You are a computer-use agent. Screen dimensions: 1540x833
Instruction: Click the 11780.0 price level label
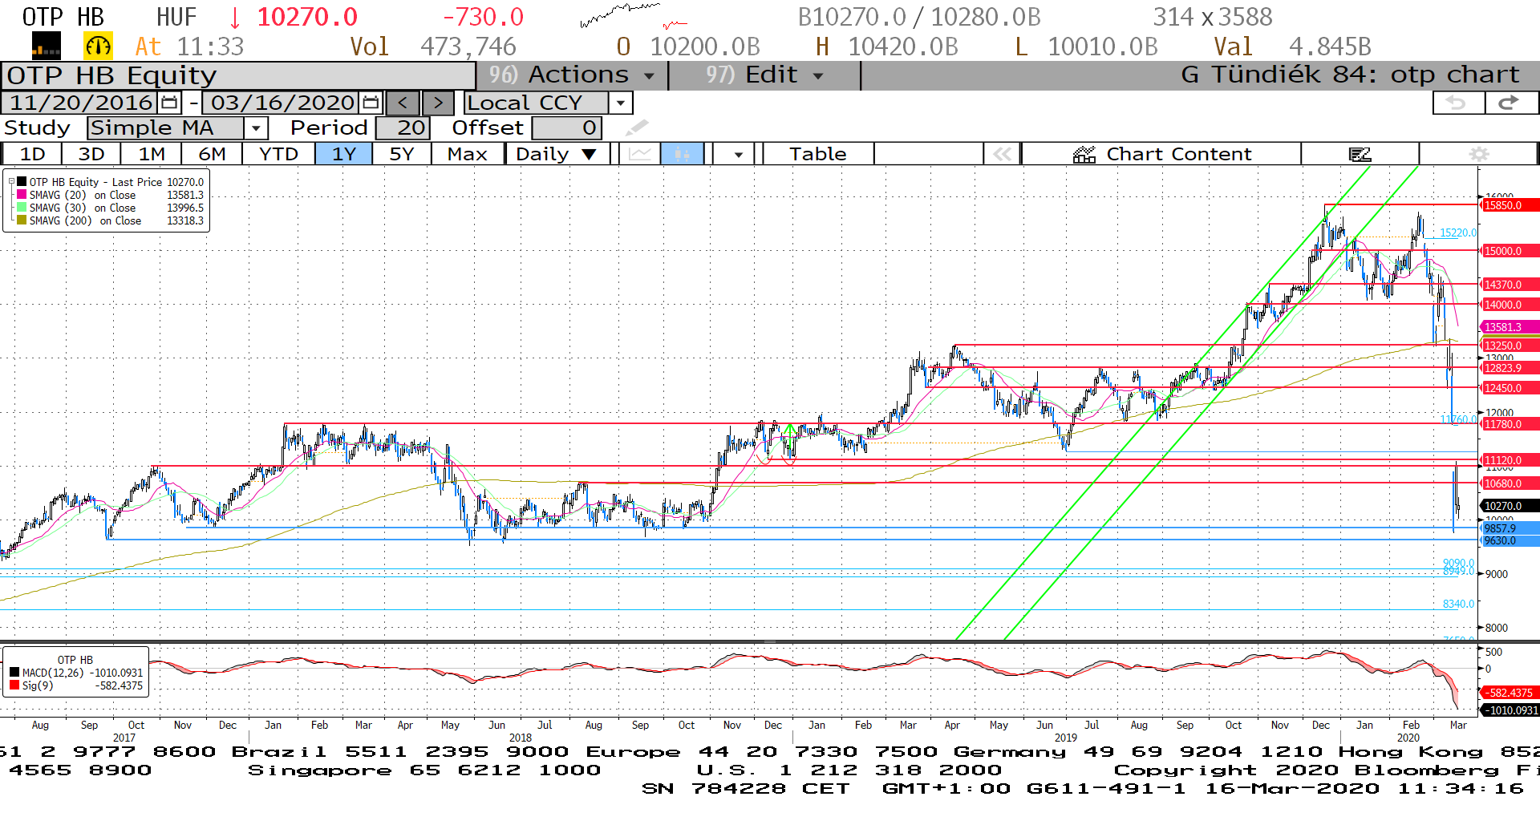(1510, 424)
